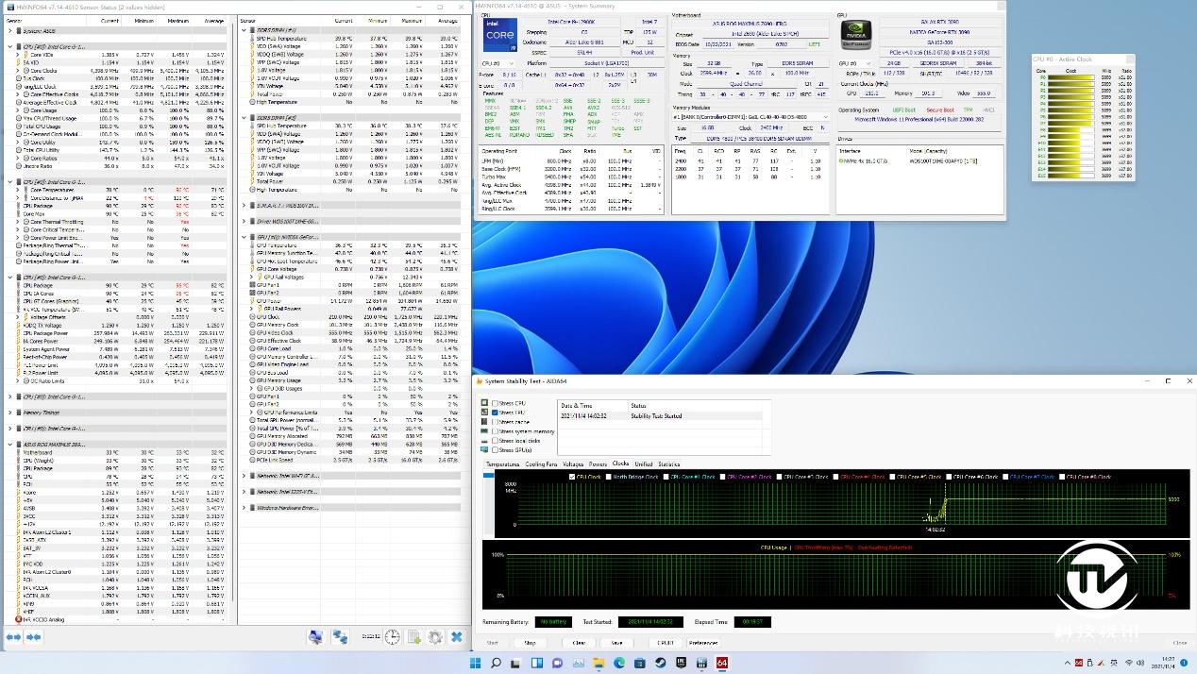
Task: Toggle the Stress system memory checkbox
Action: tap(496, 431)
